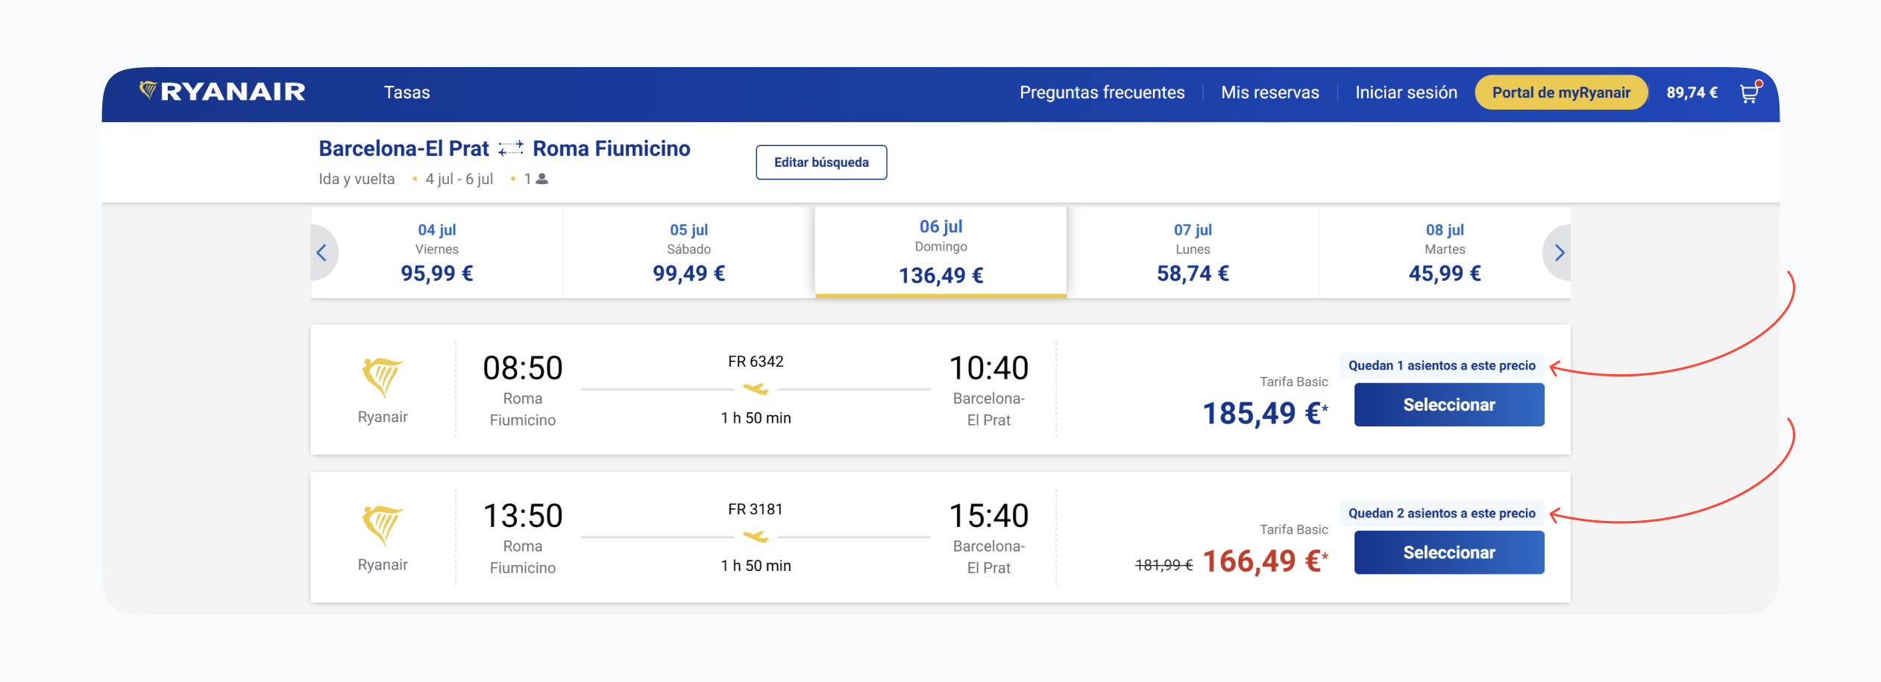
Task: Click the passenger icon next to 1
Action: click(542, 179)
